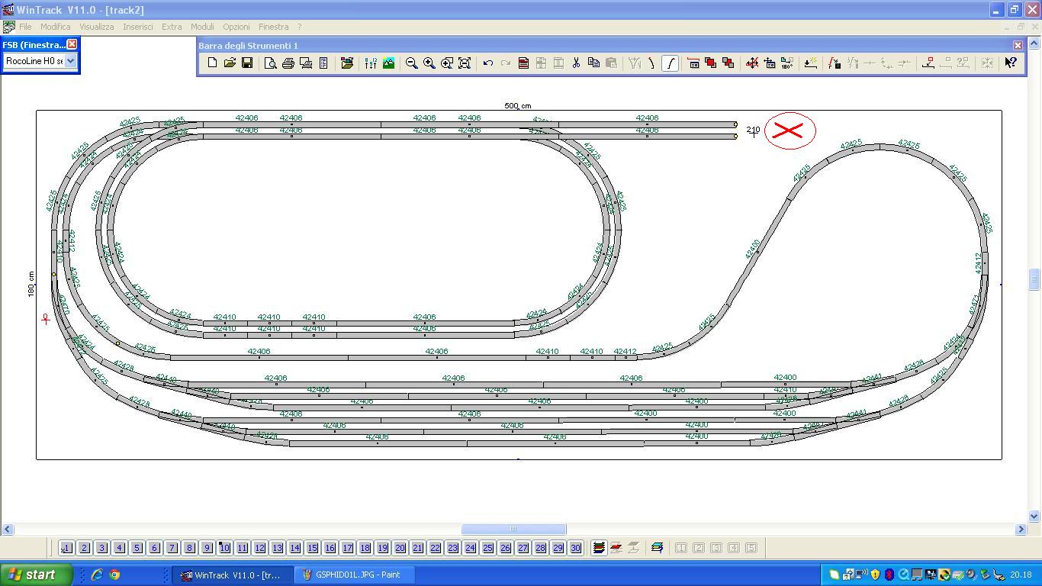Print the track layout
The image size is (1042, 586).
click(288, 63)
